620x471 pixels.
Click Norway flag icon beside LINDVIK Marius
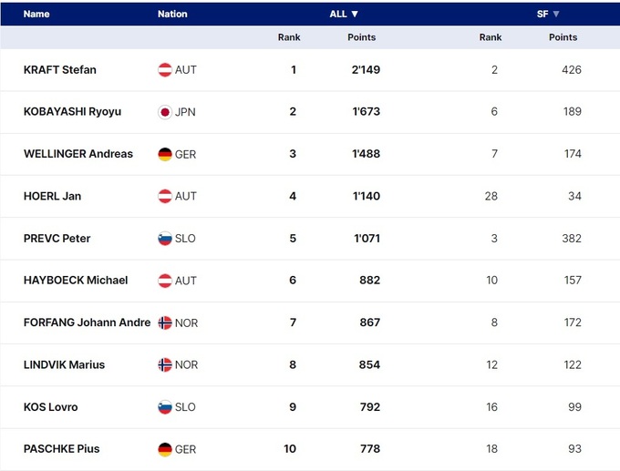click(x=165, y=364)
